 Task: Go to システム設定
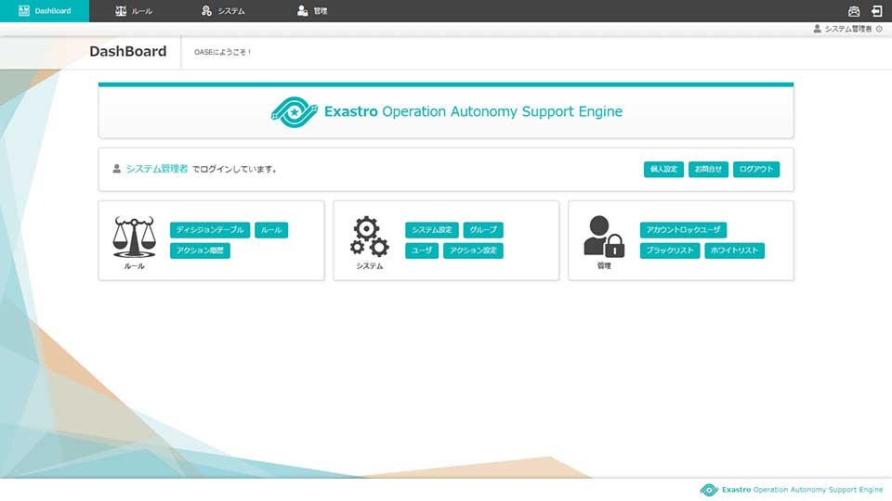tap(432, 230)
